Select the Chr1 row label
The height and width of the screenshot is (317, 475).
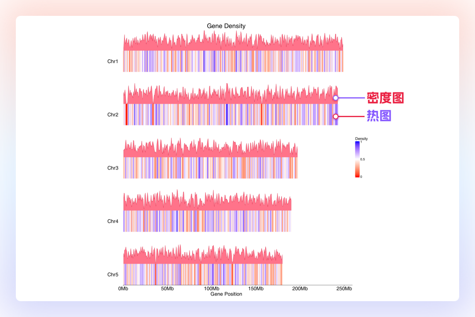pyautogui.click(x=113, y=61)
